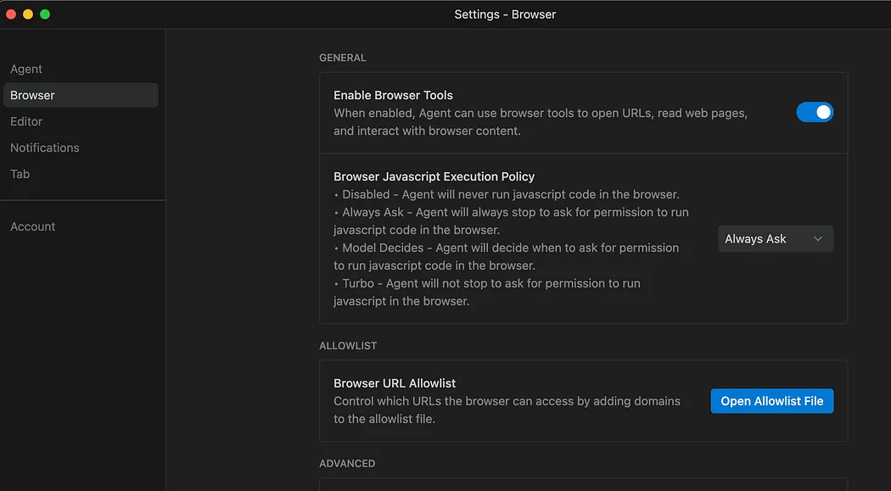Click the dropdown chevron beside Always Ask
Image resolution: width=891 pixels, height=491 pixels.
819,238
